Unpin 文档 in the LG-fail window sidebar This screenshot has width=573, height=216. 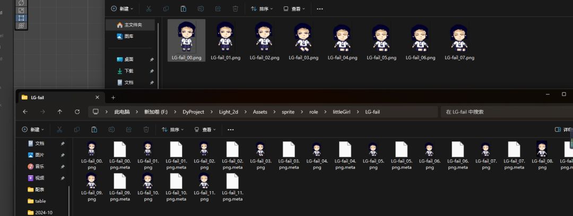click(x=63, y=144)
